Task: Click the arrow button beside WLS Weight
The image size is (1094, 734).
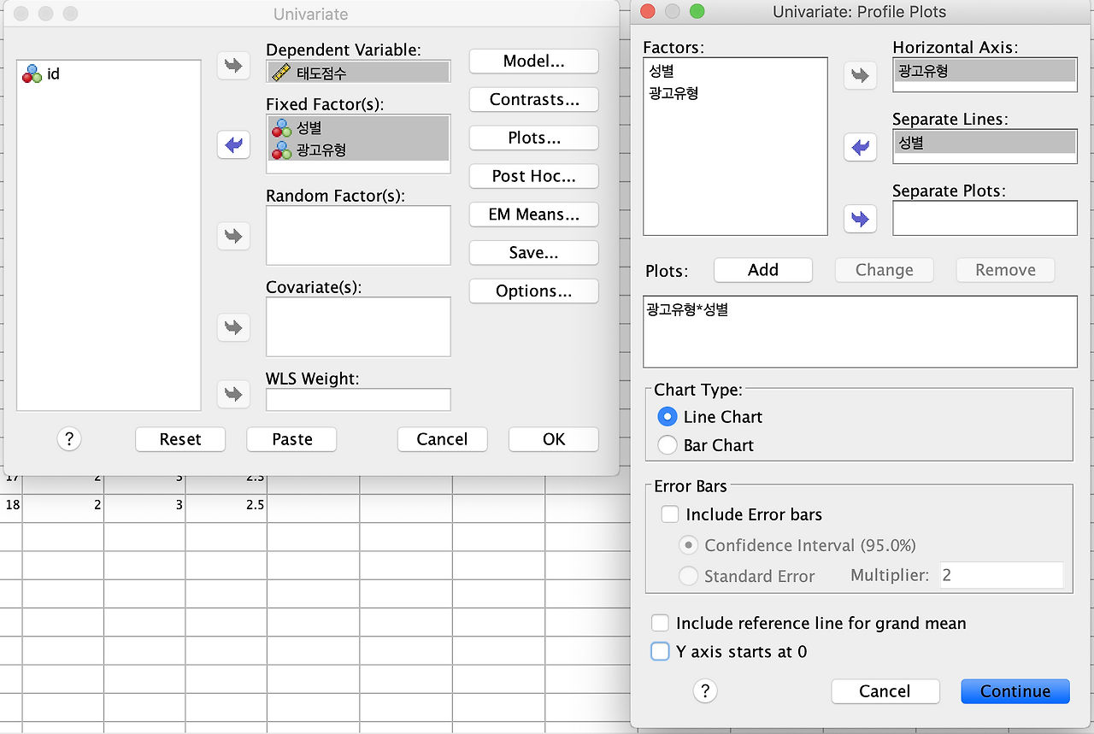Action: pos(233,394)
